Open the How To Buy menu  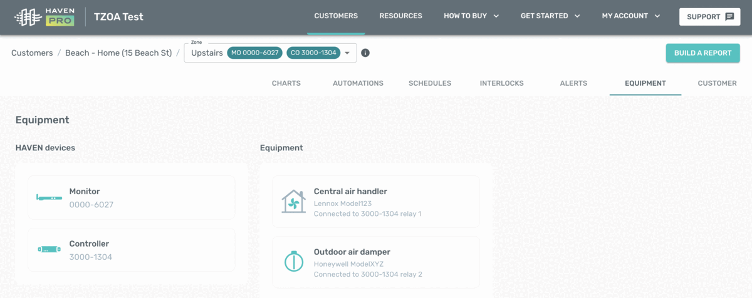471,16
